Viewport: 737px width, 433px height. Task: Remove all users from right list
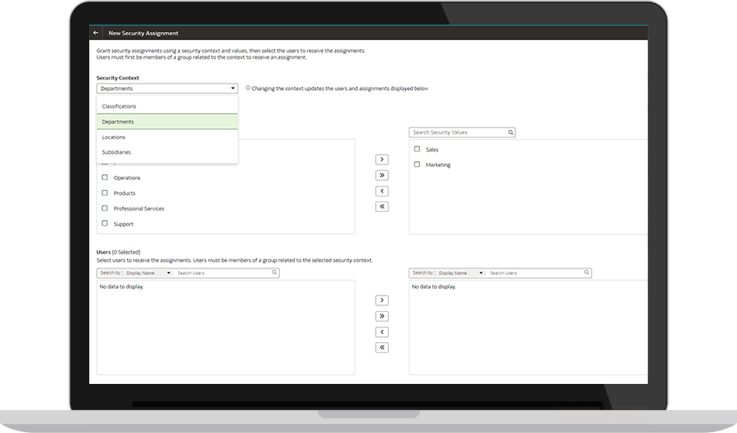(382, 348)
